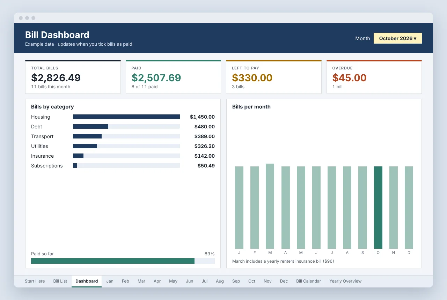Open the Bill Calendar tab
The width and height of the screenshot is (447, 300).
(x=308, y=281)
